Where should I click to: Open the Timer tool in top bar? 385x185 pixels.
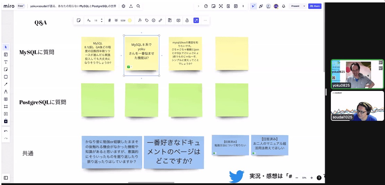pyautogui.click(x=206, y=6)
